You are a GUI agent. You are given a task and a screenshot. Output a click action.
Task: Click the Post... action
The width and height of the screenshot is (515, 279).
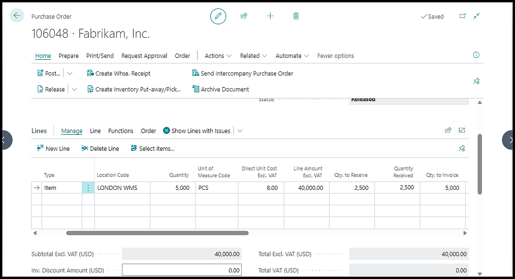pyautogui.click(x=48, y=73)
